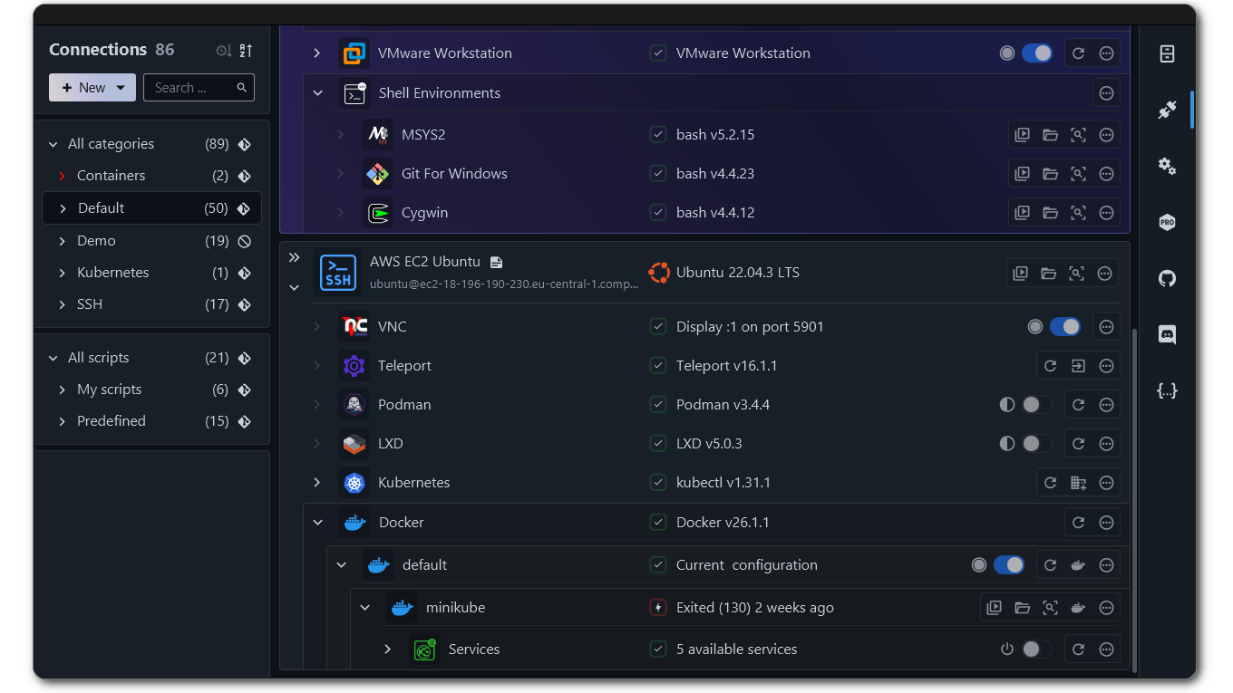Screen dimensions: 1233x693
Task: Refresh the Docker entry
Action: click(1078, 523)
